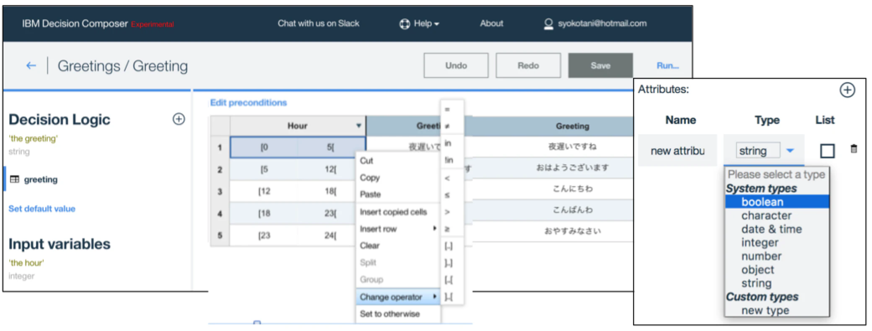Viewport: 872px width, 331px height.
Task: Open the Help dropdown menu
Action: [426, 24]
